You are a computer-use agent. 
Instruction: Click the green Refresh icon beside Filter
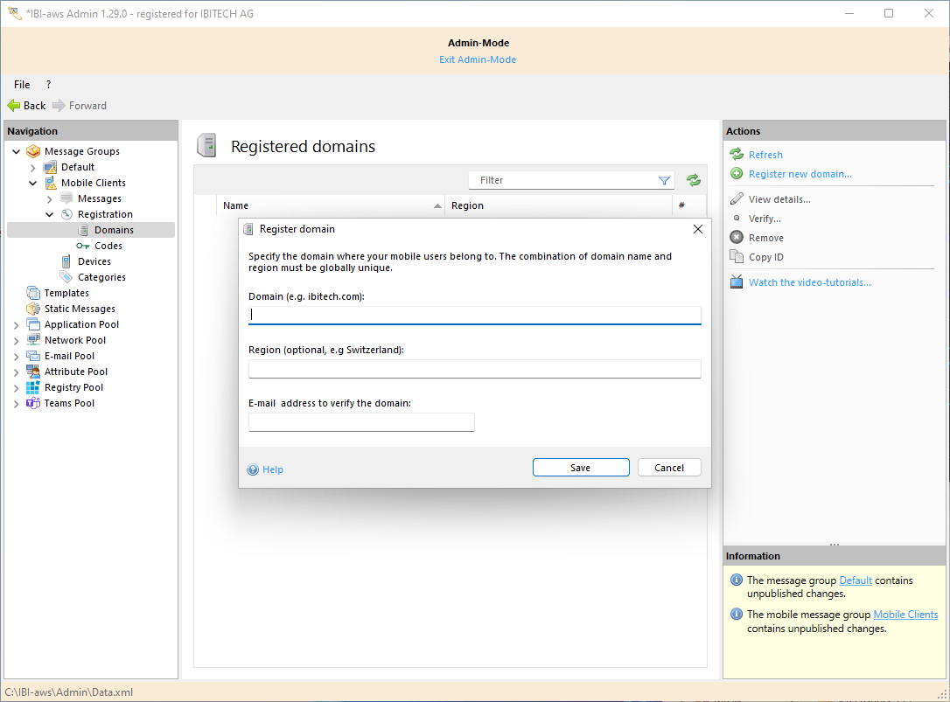(x=694, y=180)
